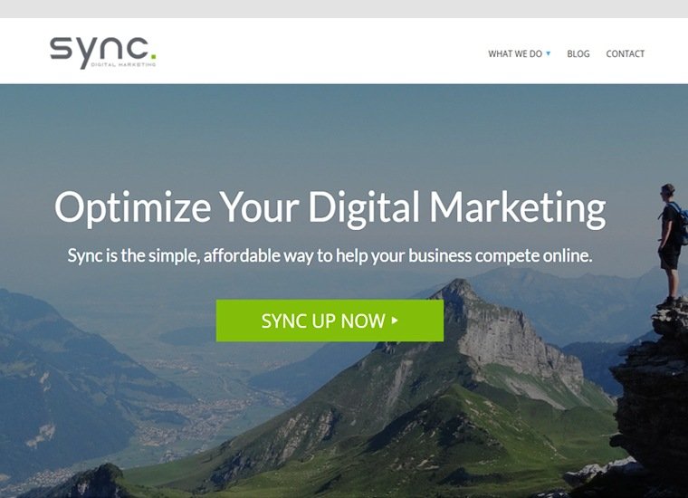
Task: Go to the Blog page
Action: tap(578, 53)
